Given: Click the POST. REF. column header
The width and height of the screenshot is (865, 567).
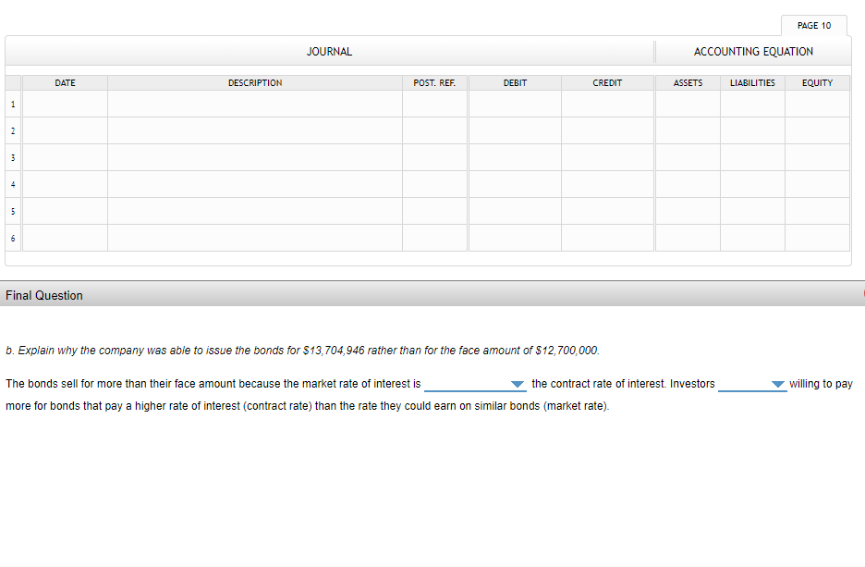Looking at the screenshot, I should click(434, 83).
